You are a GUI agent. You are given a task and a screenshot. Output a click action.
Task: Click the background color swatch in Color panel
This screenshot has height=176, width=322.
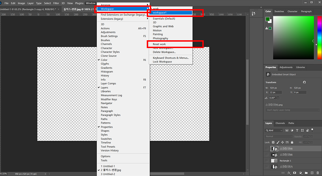pos(270,21)
